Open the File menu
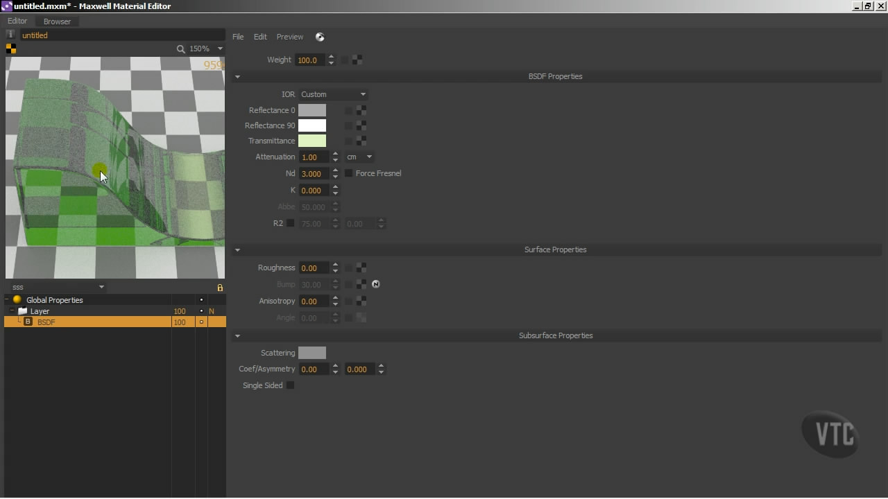The width and height of the screenshot is (888, 499). [x=238, y=37]
